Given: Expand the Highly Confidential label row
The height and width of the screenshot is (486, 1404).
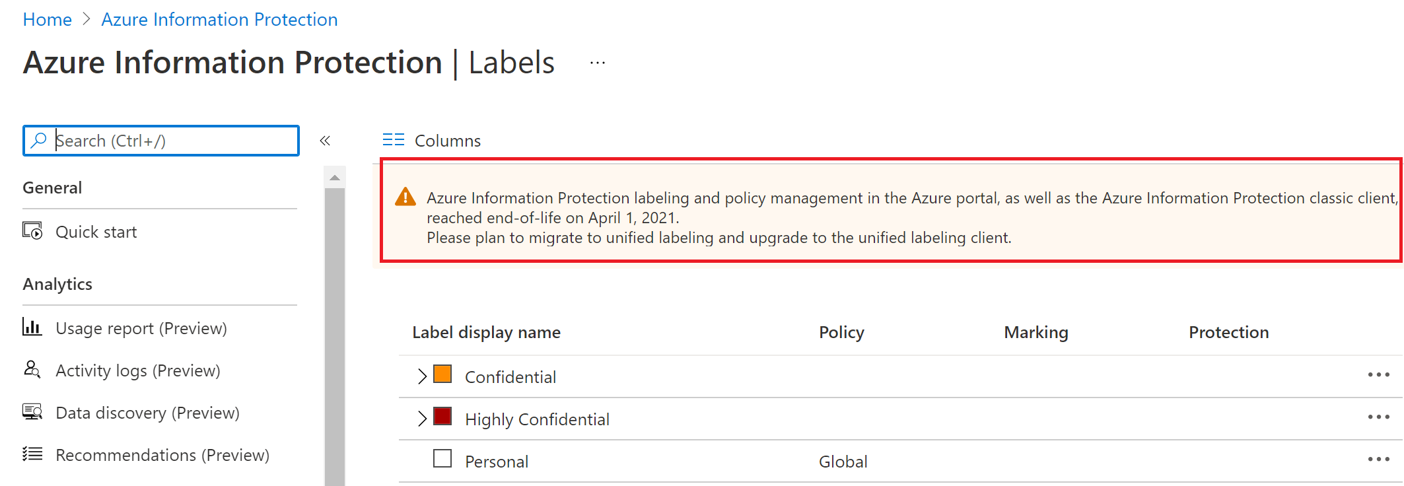Looking at the screenshot, I should click(422, 419).
